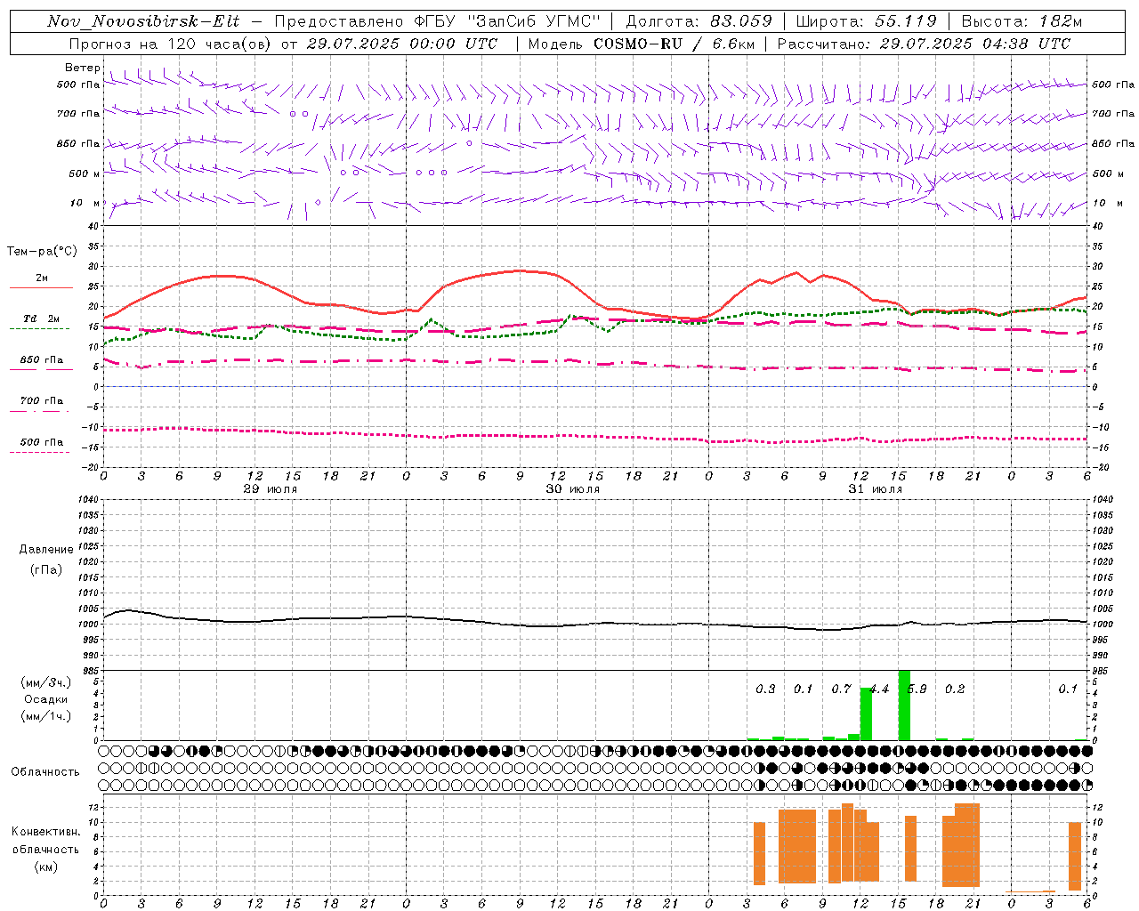The image size is (1139, 911).
Task: Click the "Облачность" cloud cover label
Action: tap(45, 772)
